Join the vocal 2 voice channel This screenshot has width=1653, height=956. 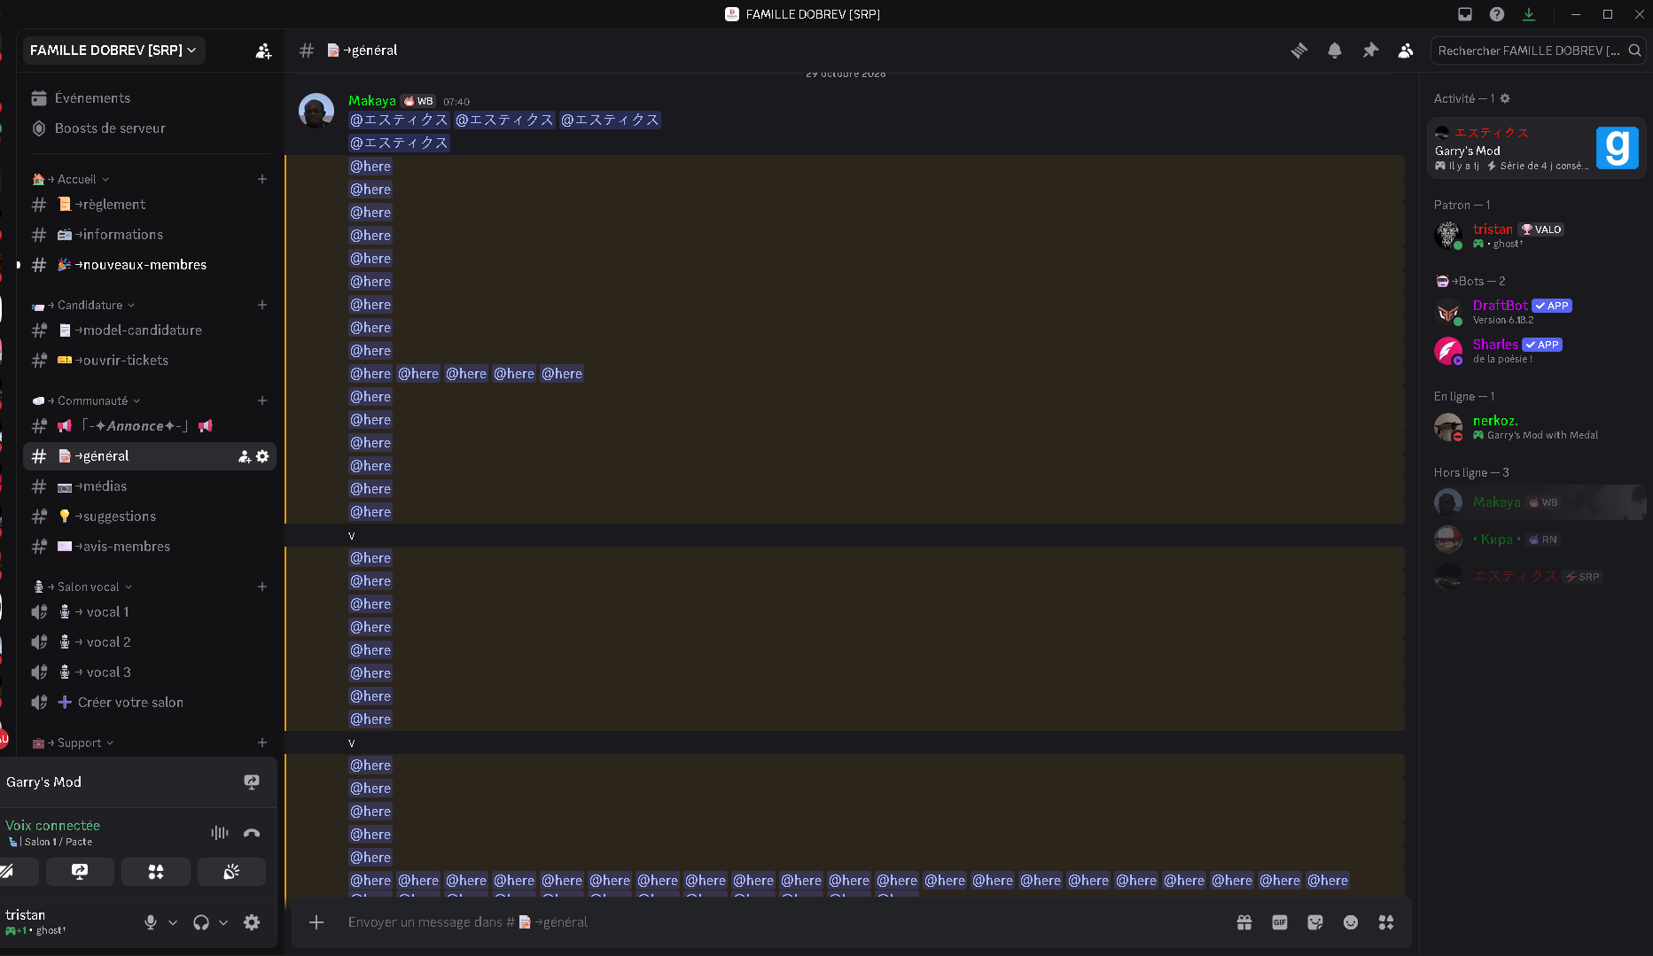click(x=150, y=642)
